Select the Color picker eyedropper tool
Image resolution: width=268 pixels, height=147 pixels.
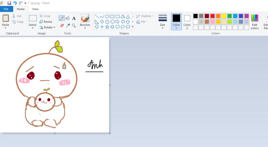[68, 25]
